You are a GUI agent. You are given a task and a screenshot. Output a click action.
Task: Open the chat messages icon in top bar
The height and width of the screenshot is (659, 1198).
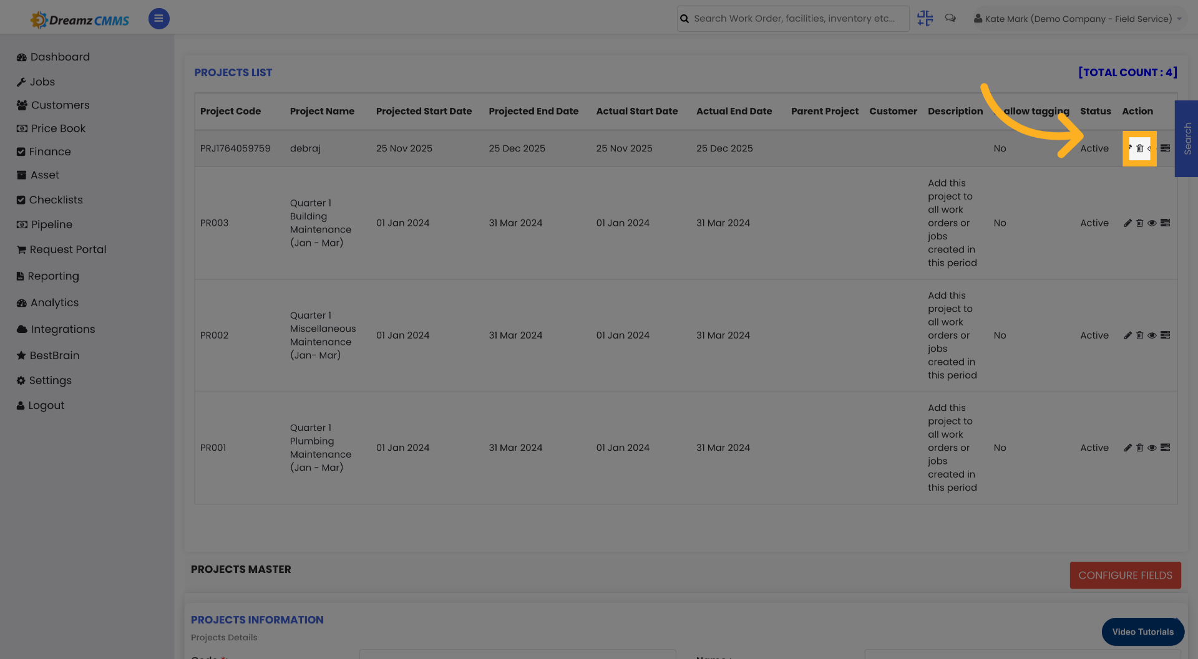point(950,18)
